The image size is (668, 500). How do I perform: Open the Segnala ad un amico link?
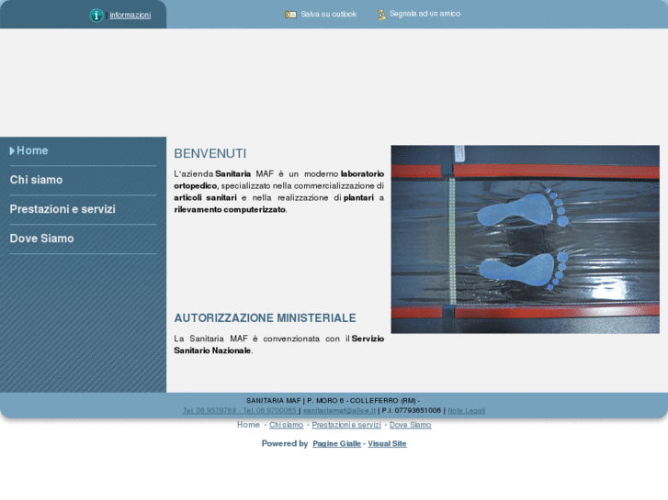pos(425,14)
